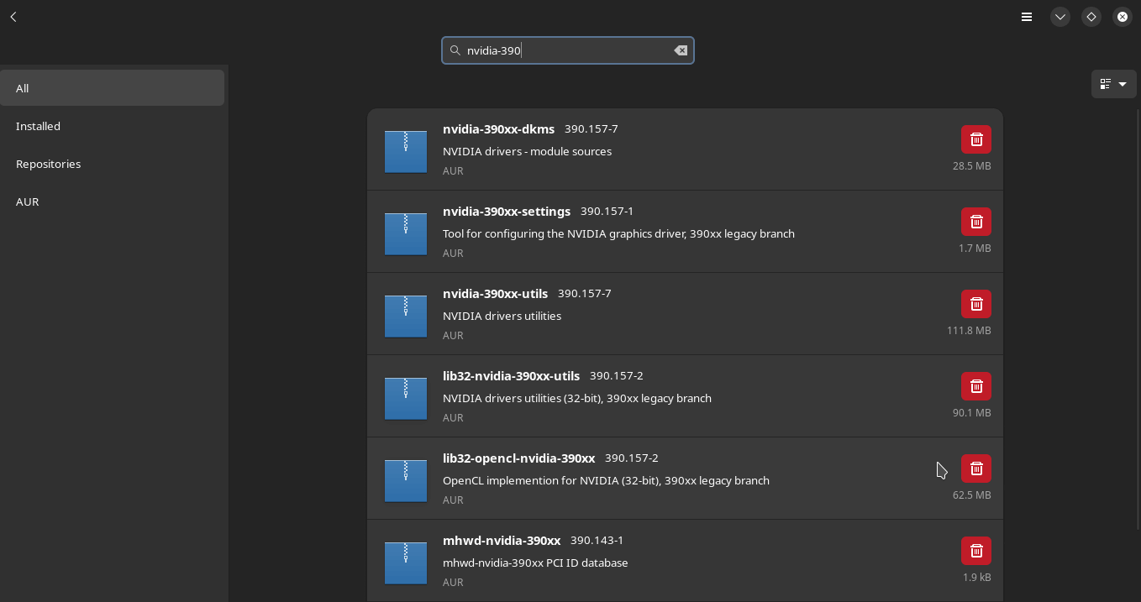
Task: Click the search magnifier icon
Action: [x=455, y=50]
